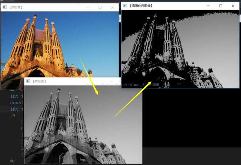241x165 pixels.
Task: Click the window icon of the 【灰度图】 window
Action: 28,81
